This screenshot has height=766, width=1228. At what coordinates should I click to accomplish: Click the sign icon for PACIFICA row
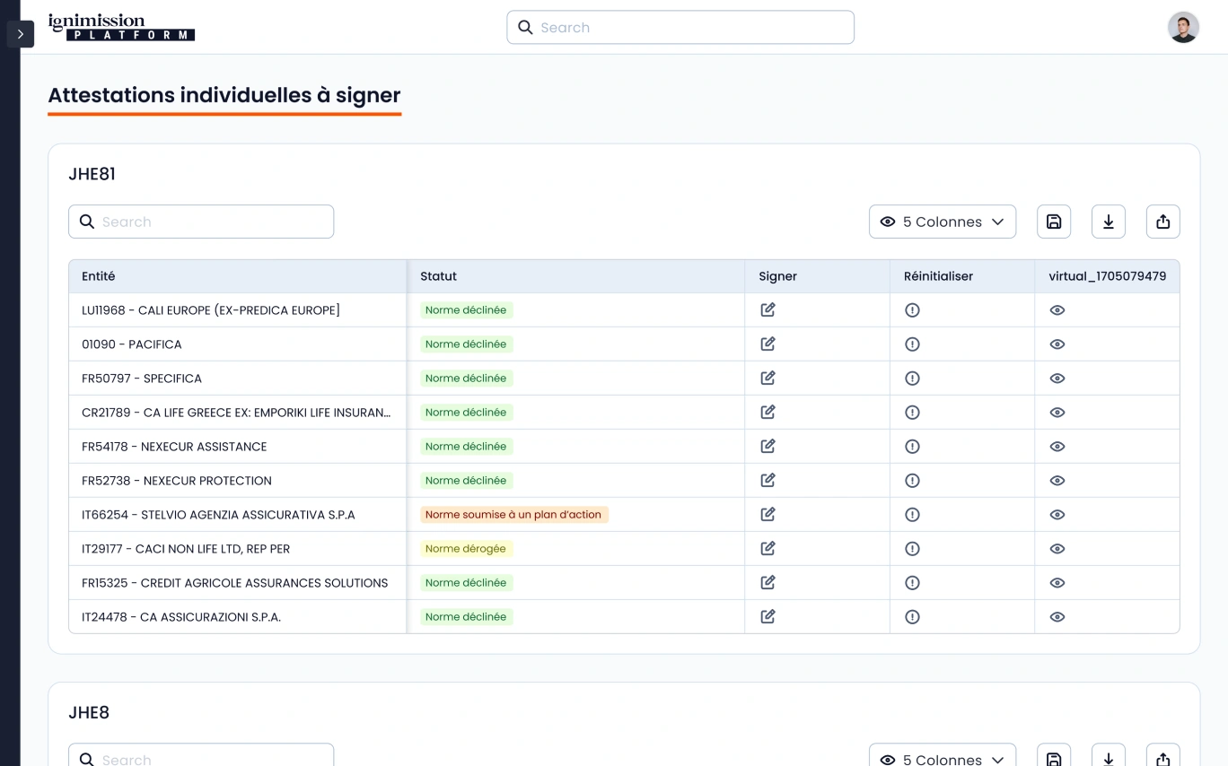767,344
